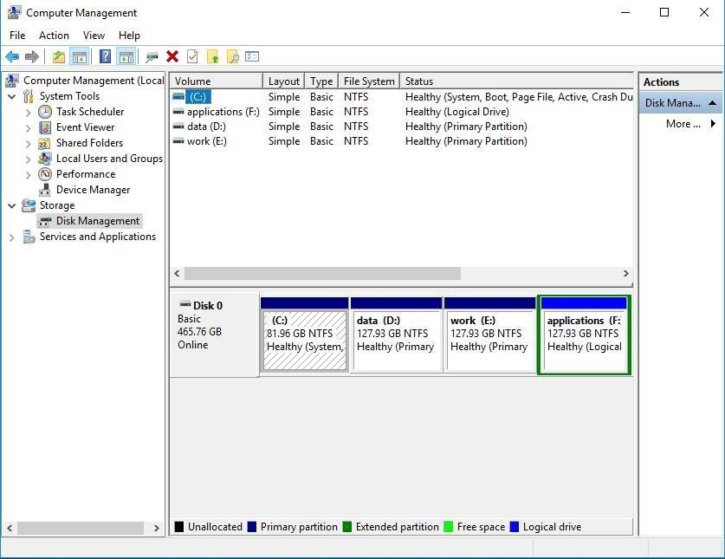Click the red X Delete icon

point(172,57)
